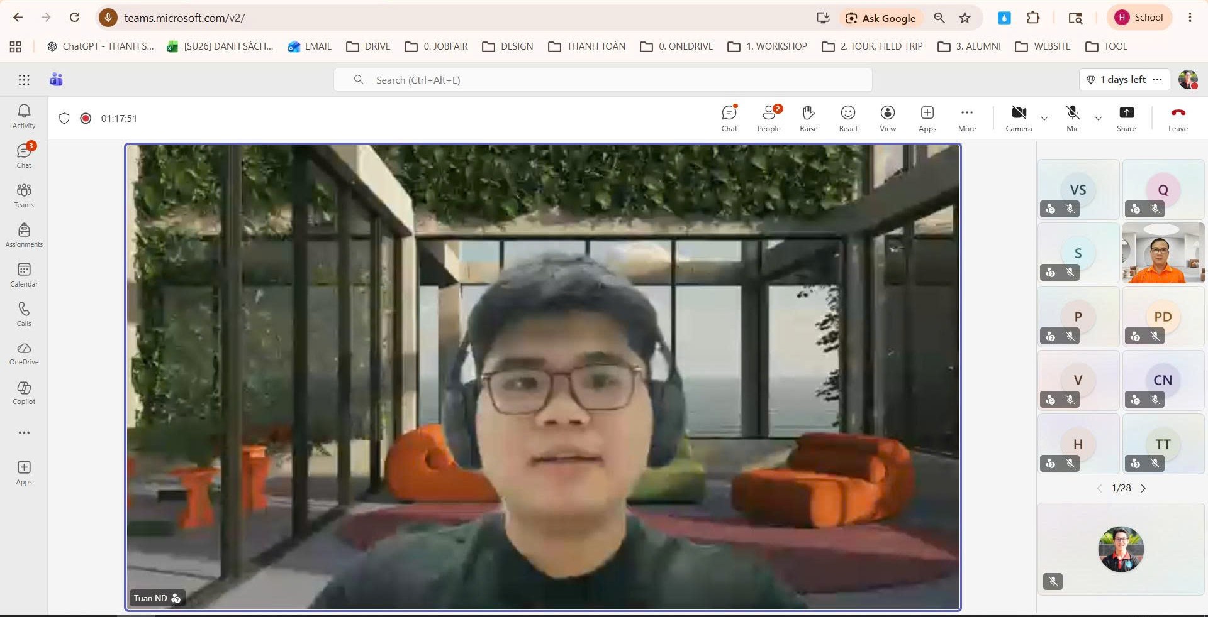Open the 3. ALUMNI bookmark folder

(x=969, y=46)
